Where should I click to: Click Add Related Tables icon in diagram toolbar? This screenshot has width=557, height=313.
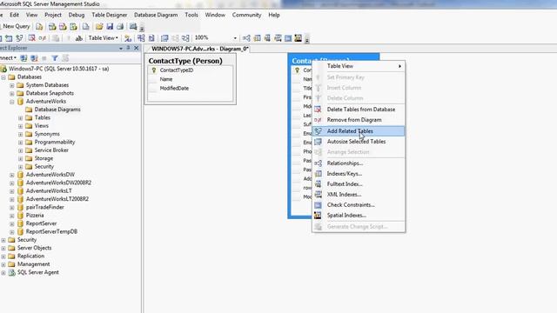point(19,38)
